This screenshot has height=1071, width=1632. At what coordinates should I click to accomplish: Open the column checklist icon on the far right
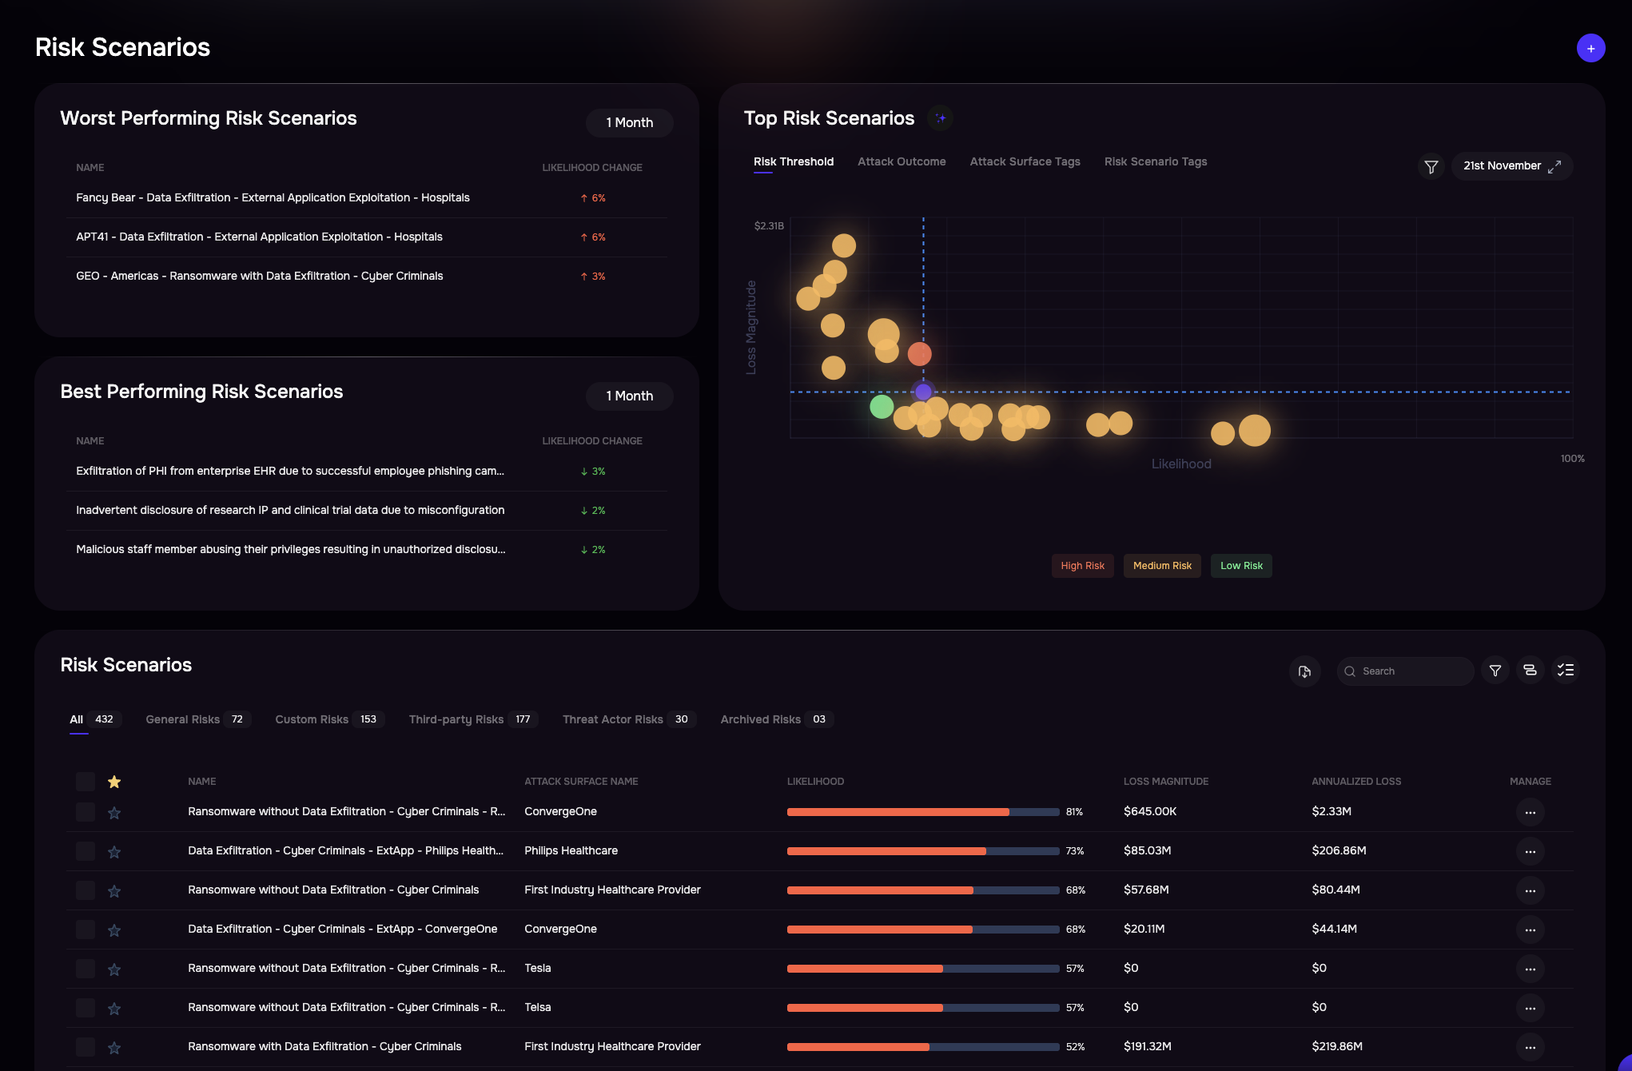[1566, 671]
